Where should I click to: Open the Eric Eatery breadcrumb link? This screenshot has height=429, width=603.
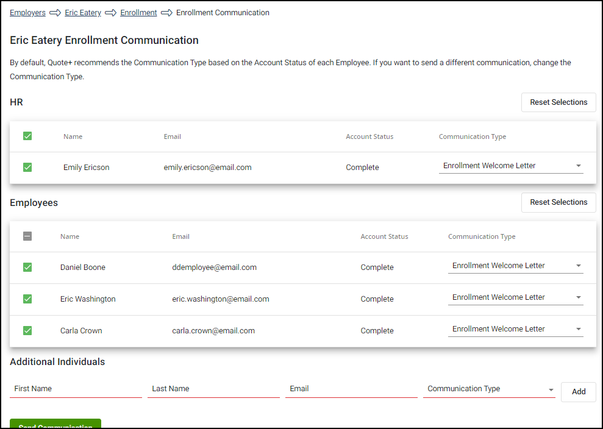[x=83, y=12]
